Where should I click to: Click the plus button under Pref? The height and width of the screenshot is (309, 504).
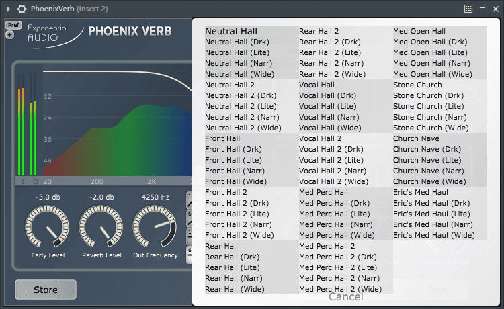pos(9,35)
